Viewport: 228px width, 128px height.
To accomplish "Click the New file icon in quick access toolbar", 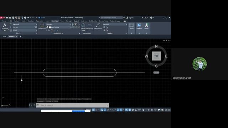I will point(7,17).
